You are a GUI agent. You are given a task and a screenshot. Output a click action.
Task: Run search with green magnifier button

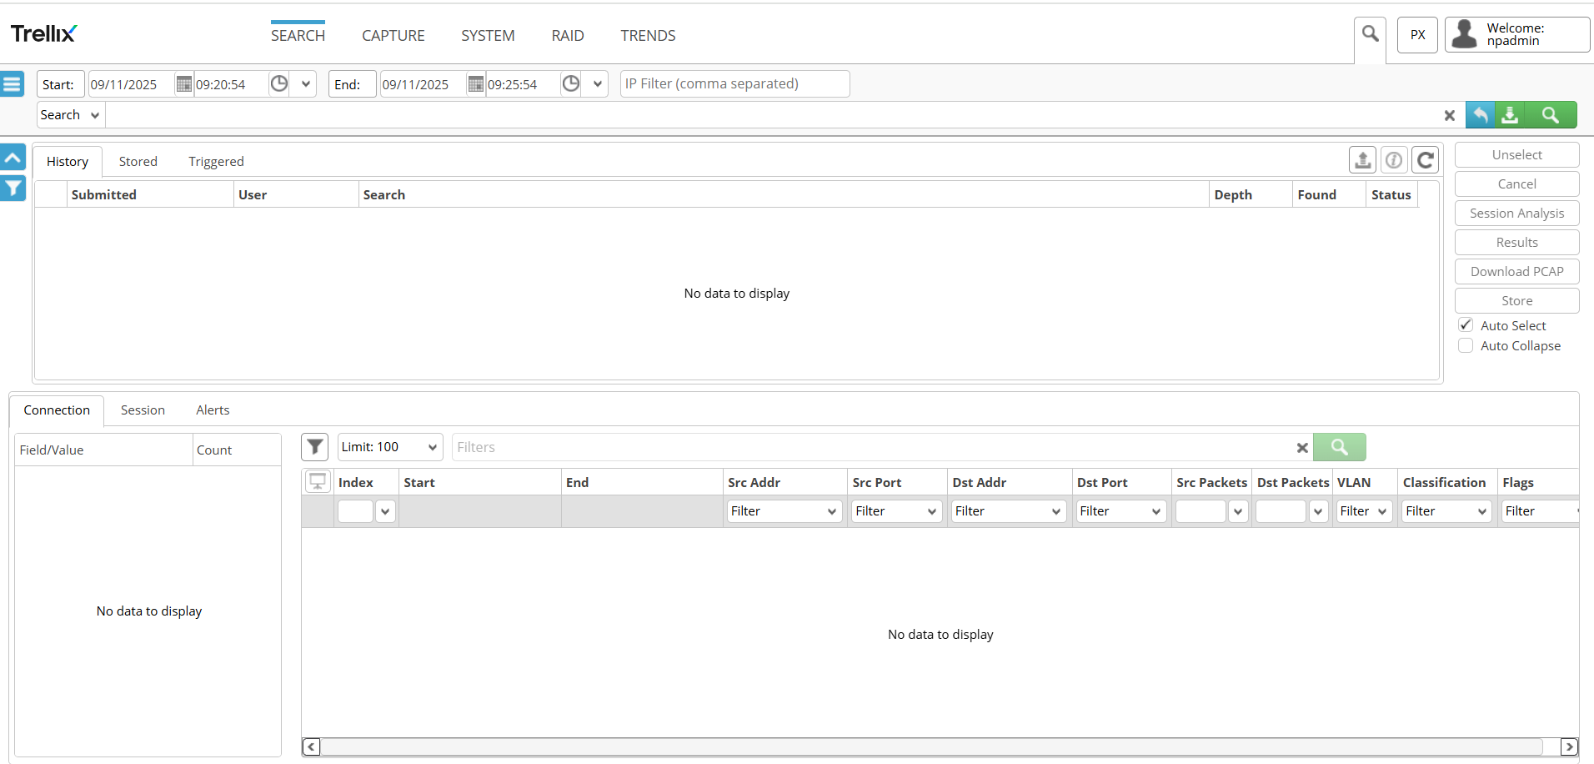pyautogui.click(x=1550, y=115)
